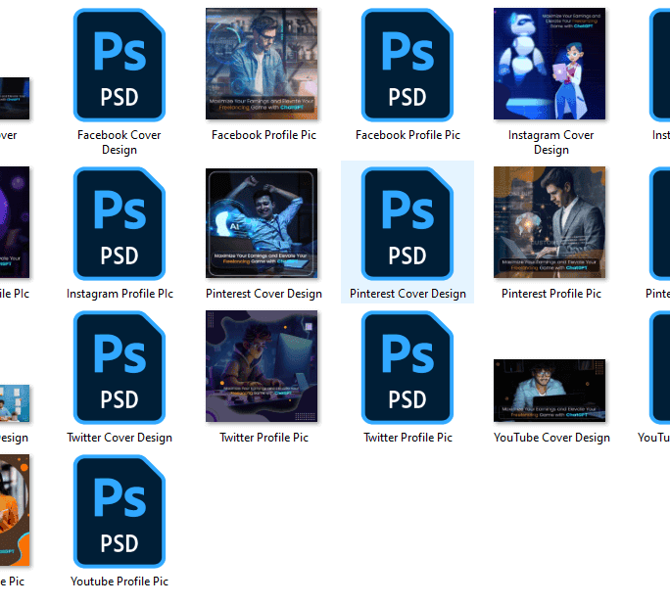Select the cut-off PSD icon labeled 'Pinte'

[x=659, y=223]
